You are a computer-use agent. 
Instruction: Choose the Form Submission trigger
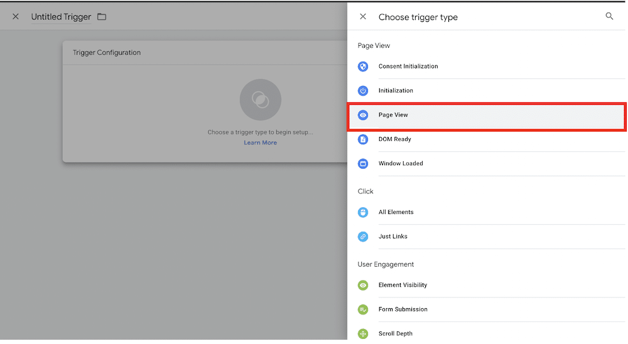tap(486, 309)
